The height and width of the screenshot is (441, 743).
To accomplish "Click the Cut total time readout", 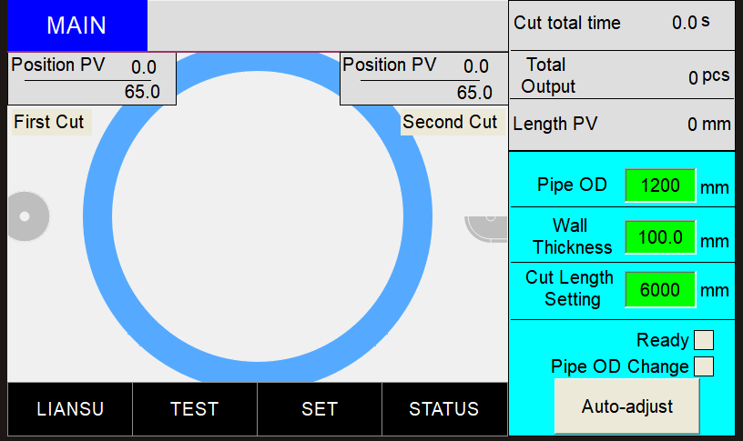I will click(x=622, y=24).
